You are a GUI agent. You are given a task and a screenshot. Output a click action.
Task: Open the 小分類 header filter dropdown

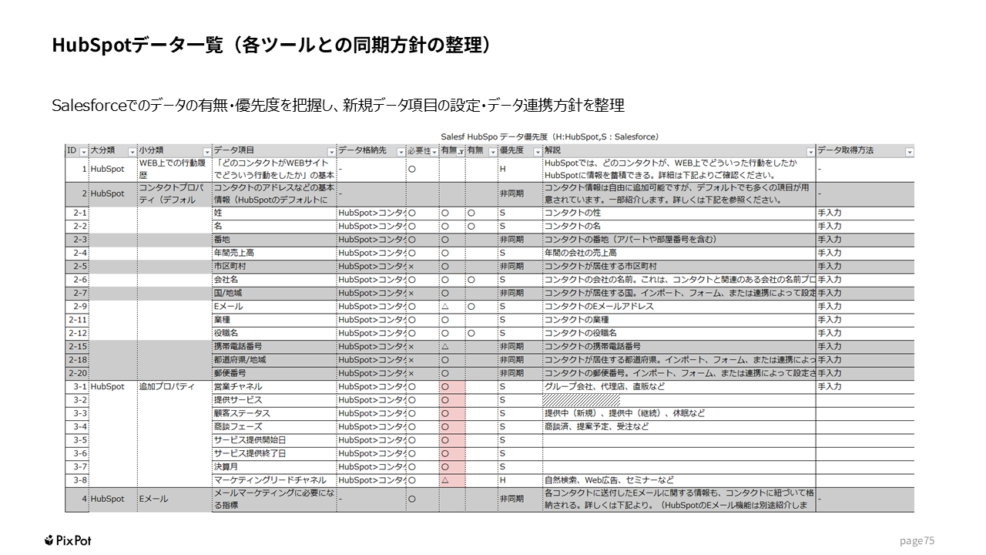[x=206, y=152]
